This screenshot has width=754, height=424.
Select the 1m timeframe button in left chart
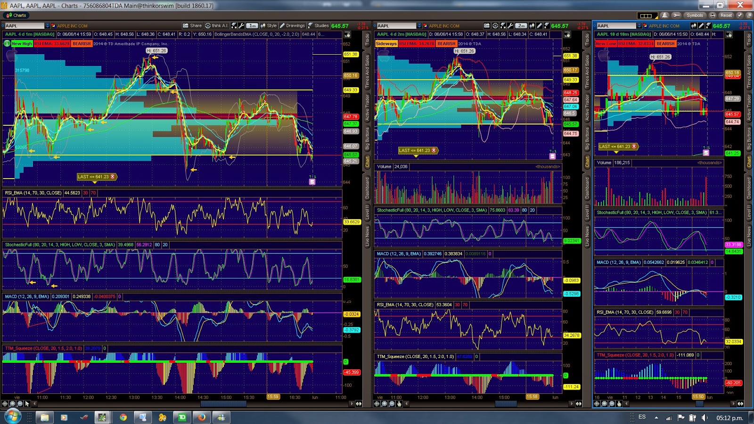click(x=252, y=25)
